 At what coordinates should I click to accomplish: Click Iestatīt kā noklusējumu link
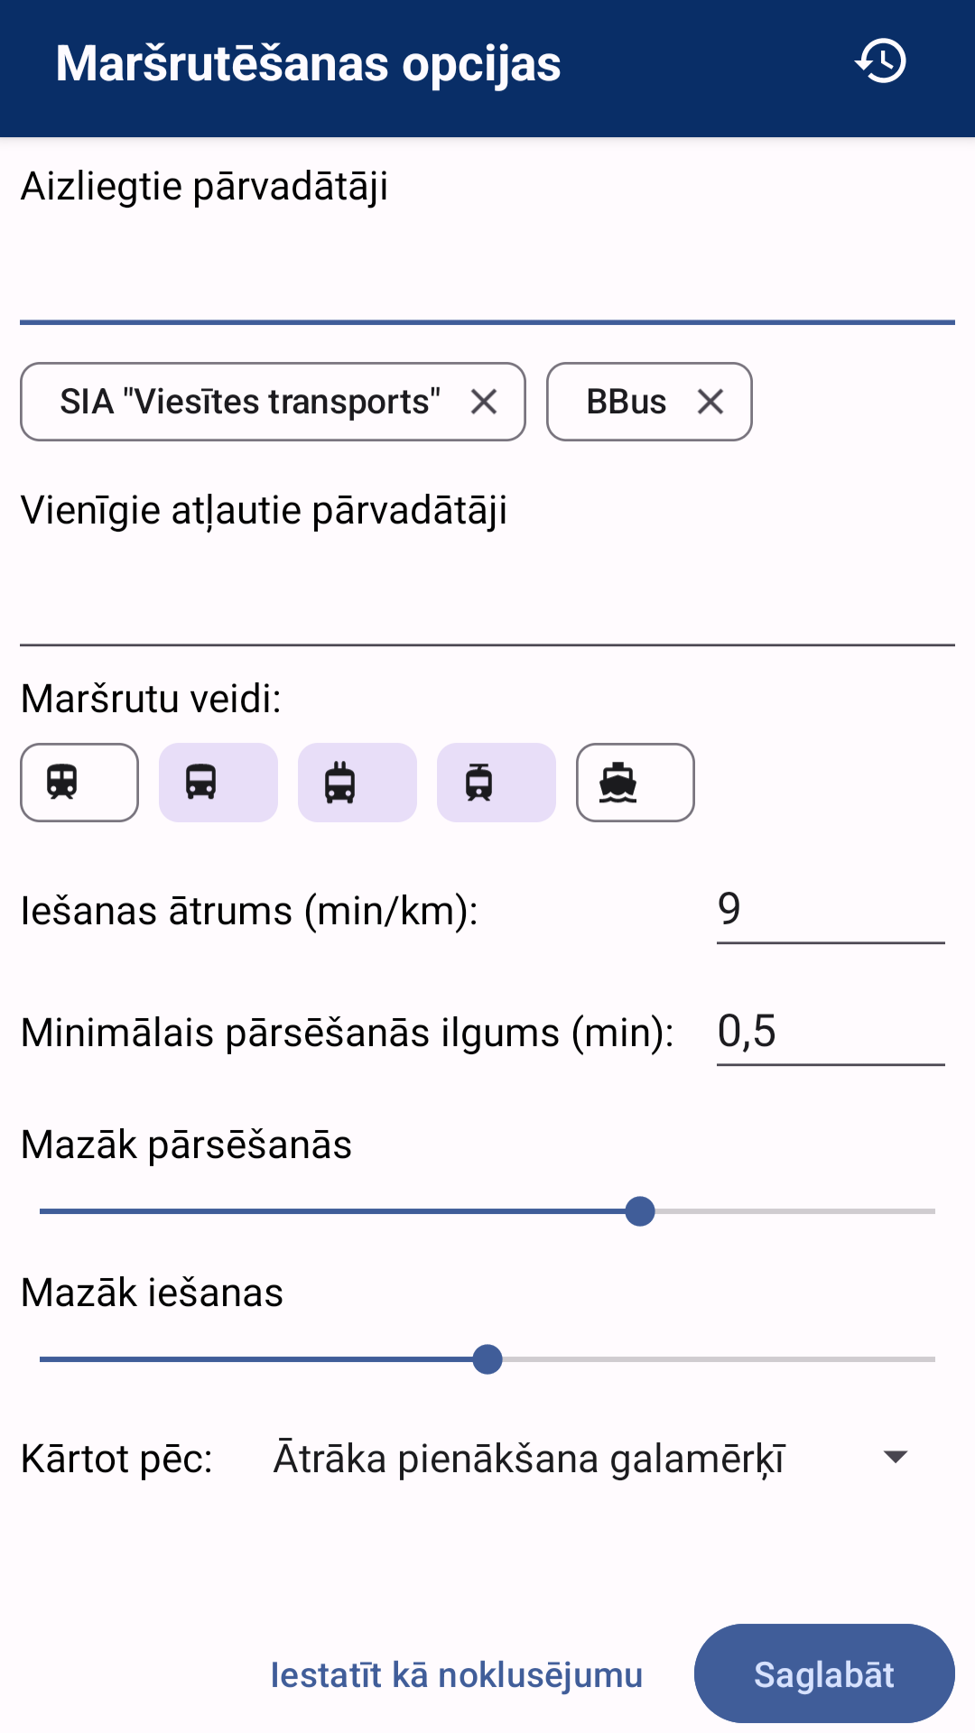click(457, 1675)
